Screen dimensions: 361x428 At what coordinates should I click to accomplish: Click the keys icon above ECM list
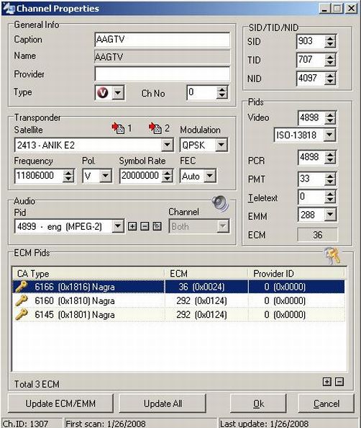[332, 256]
